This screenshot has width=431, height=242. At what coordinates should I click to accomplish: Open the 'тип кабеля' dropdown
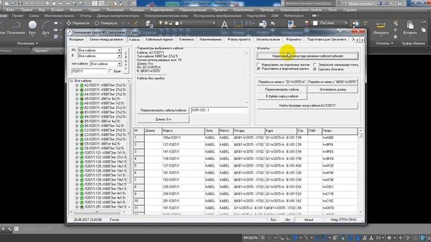(119, 64)
